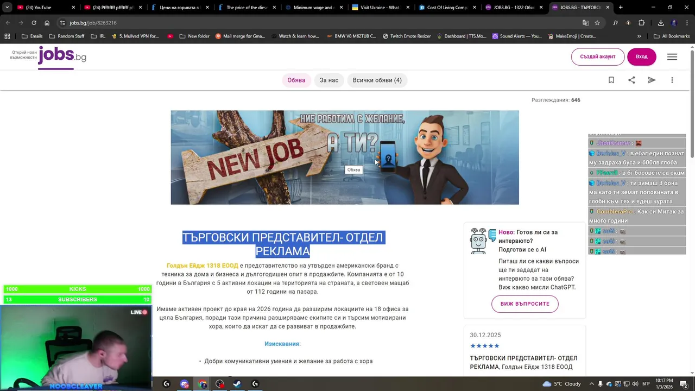Click the Вход login button
The width and height of the screenshot is (695, 391).
(642, 56)
